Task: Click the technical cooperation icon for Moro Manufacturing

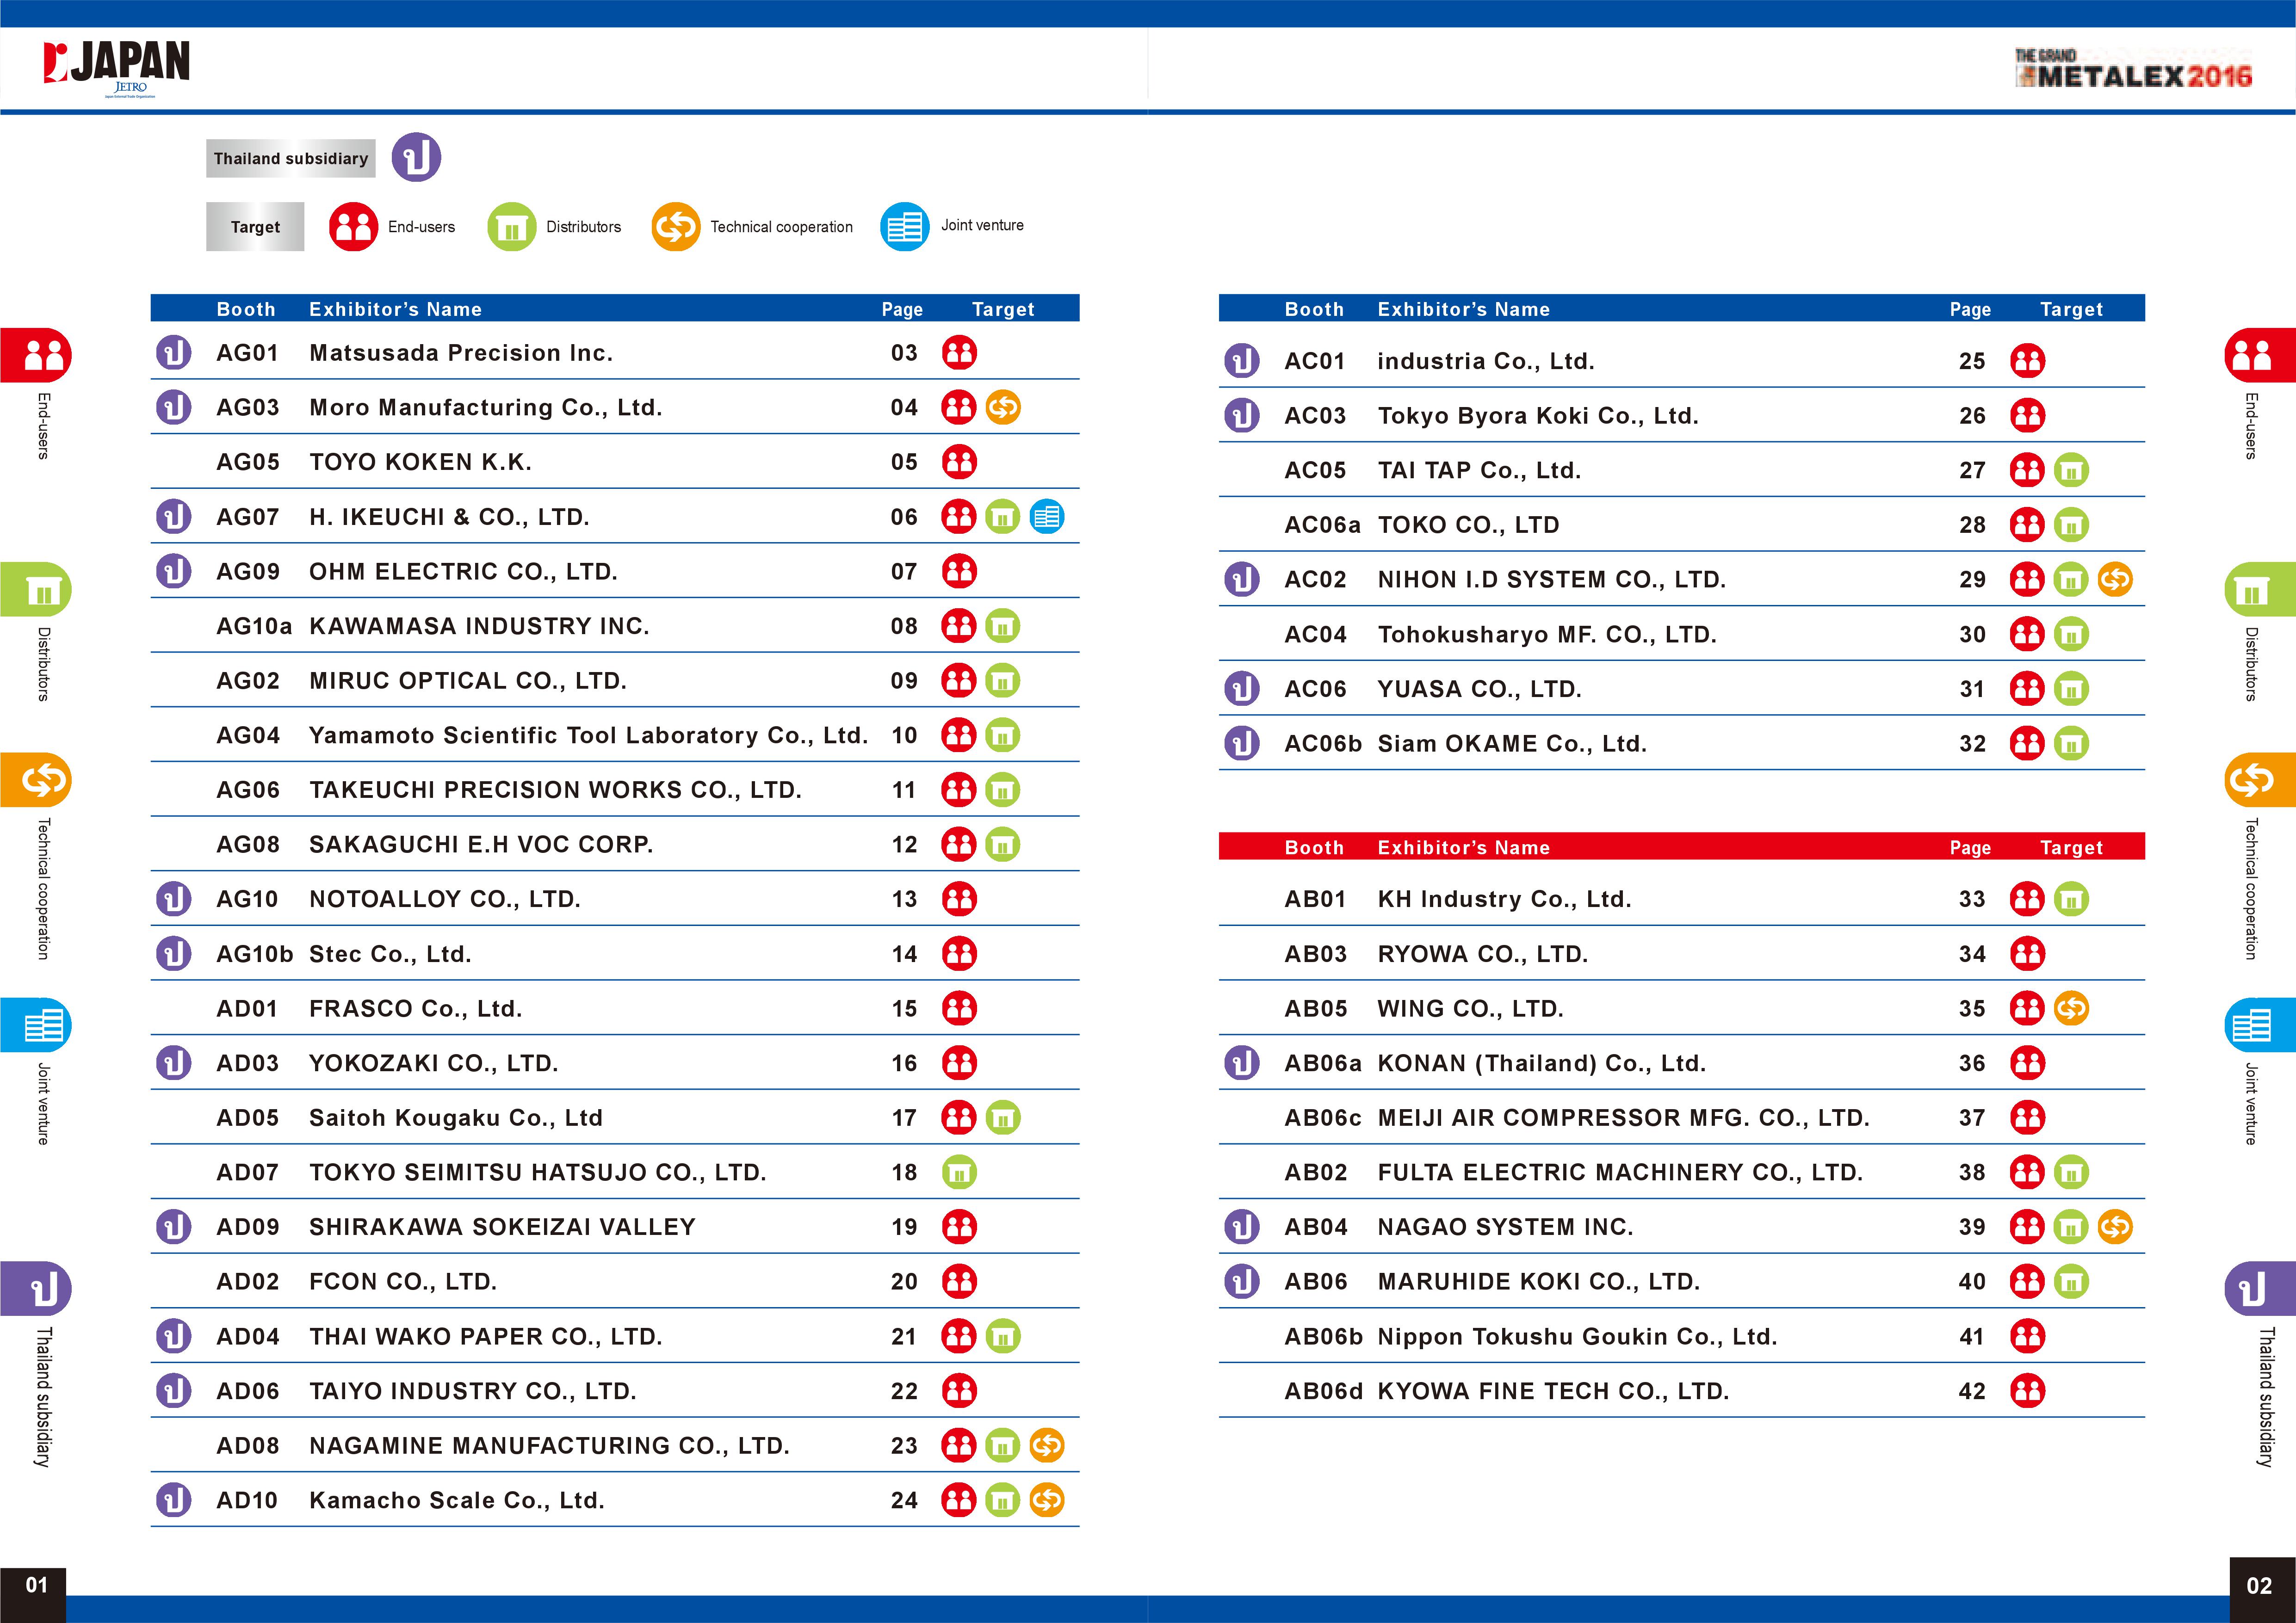Action: (1003, 407)
